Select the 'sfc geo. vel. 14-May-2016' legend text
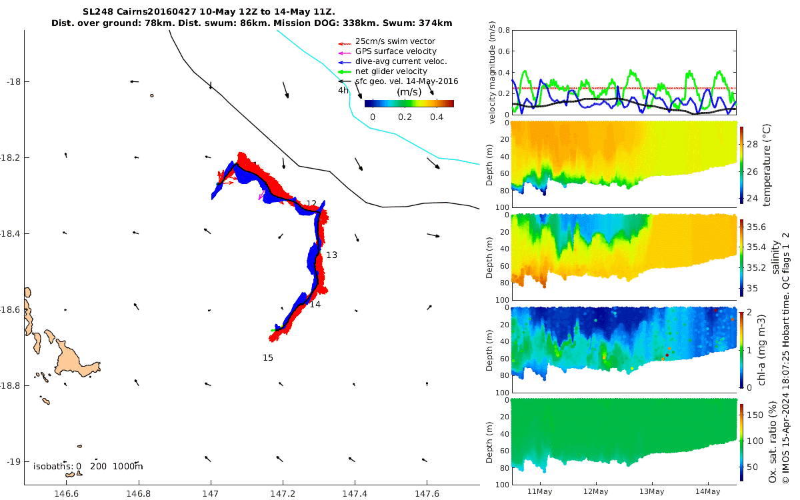 point(407,81)
